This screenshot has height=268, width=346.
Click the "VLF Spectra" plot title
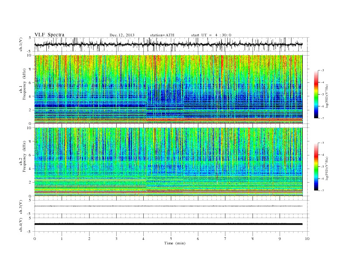(x=49, y=35)
